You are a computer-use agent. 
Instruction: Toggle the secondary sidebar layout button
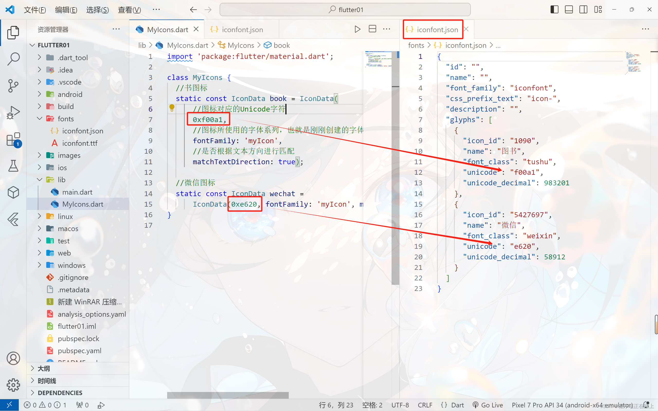583,10
